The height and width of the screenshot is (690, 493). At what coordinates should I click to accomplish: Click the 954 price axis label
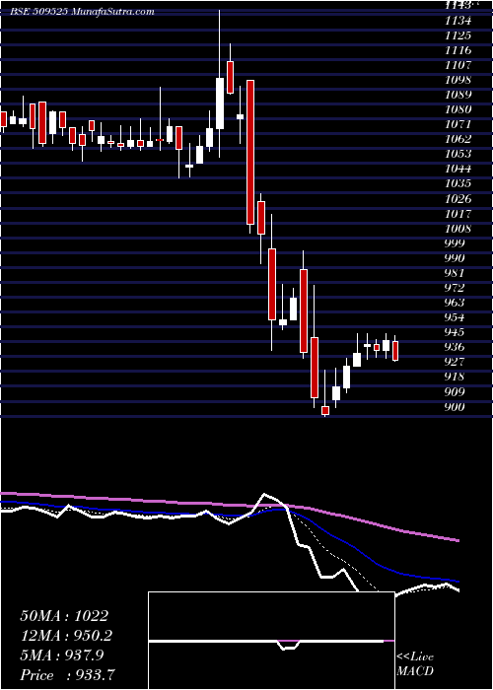click(456, 317)
